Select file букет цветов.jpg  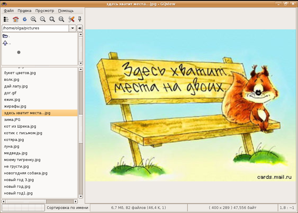pos(40,73)
